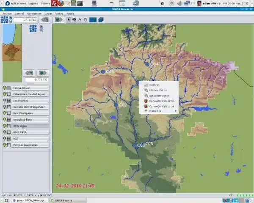Click the scale field below overview map
The height and width of the screenshot is (203, 254).
click(37, 80)
